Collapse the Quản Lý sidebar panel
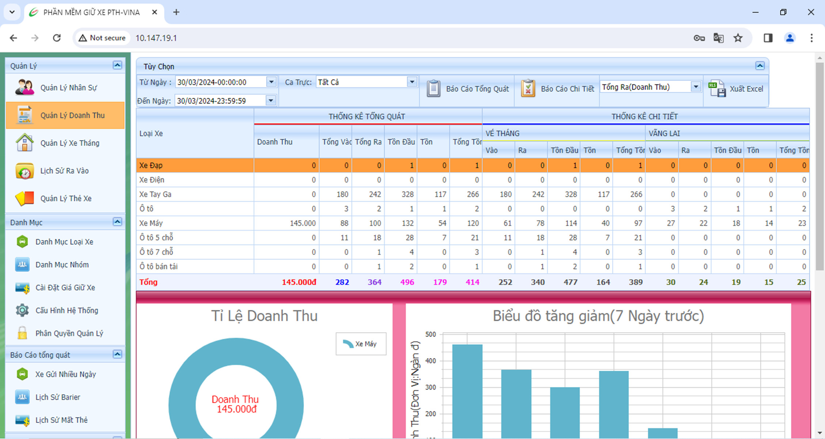The width and height of the screenshot is (825, 439). pyautogui.click(x=117, y=65)
